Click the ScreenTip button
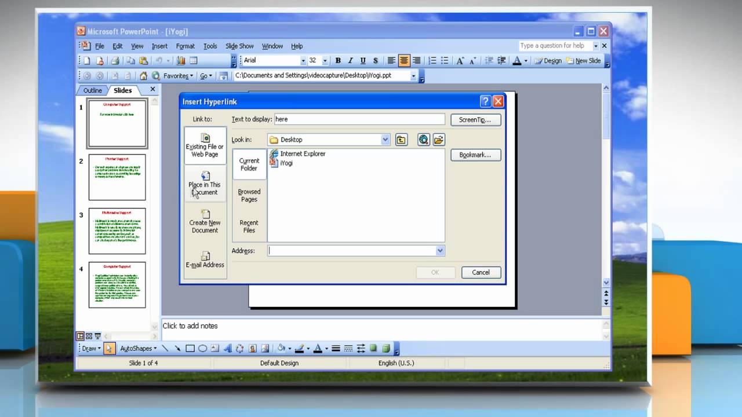 [475, 119]
